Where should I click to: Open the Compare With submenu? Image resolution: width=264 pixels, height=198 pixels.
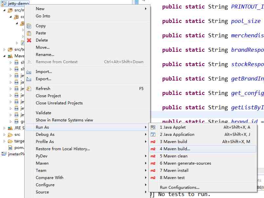point(49,178)
